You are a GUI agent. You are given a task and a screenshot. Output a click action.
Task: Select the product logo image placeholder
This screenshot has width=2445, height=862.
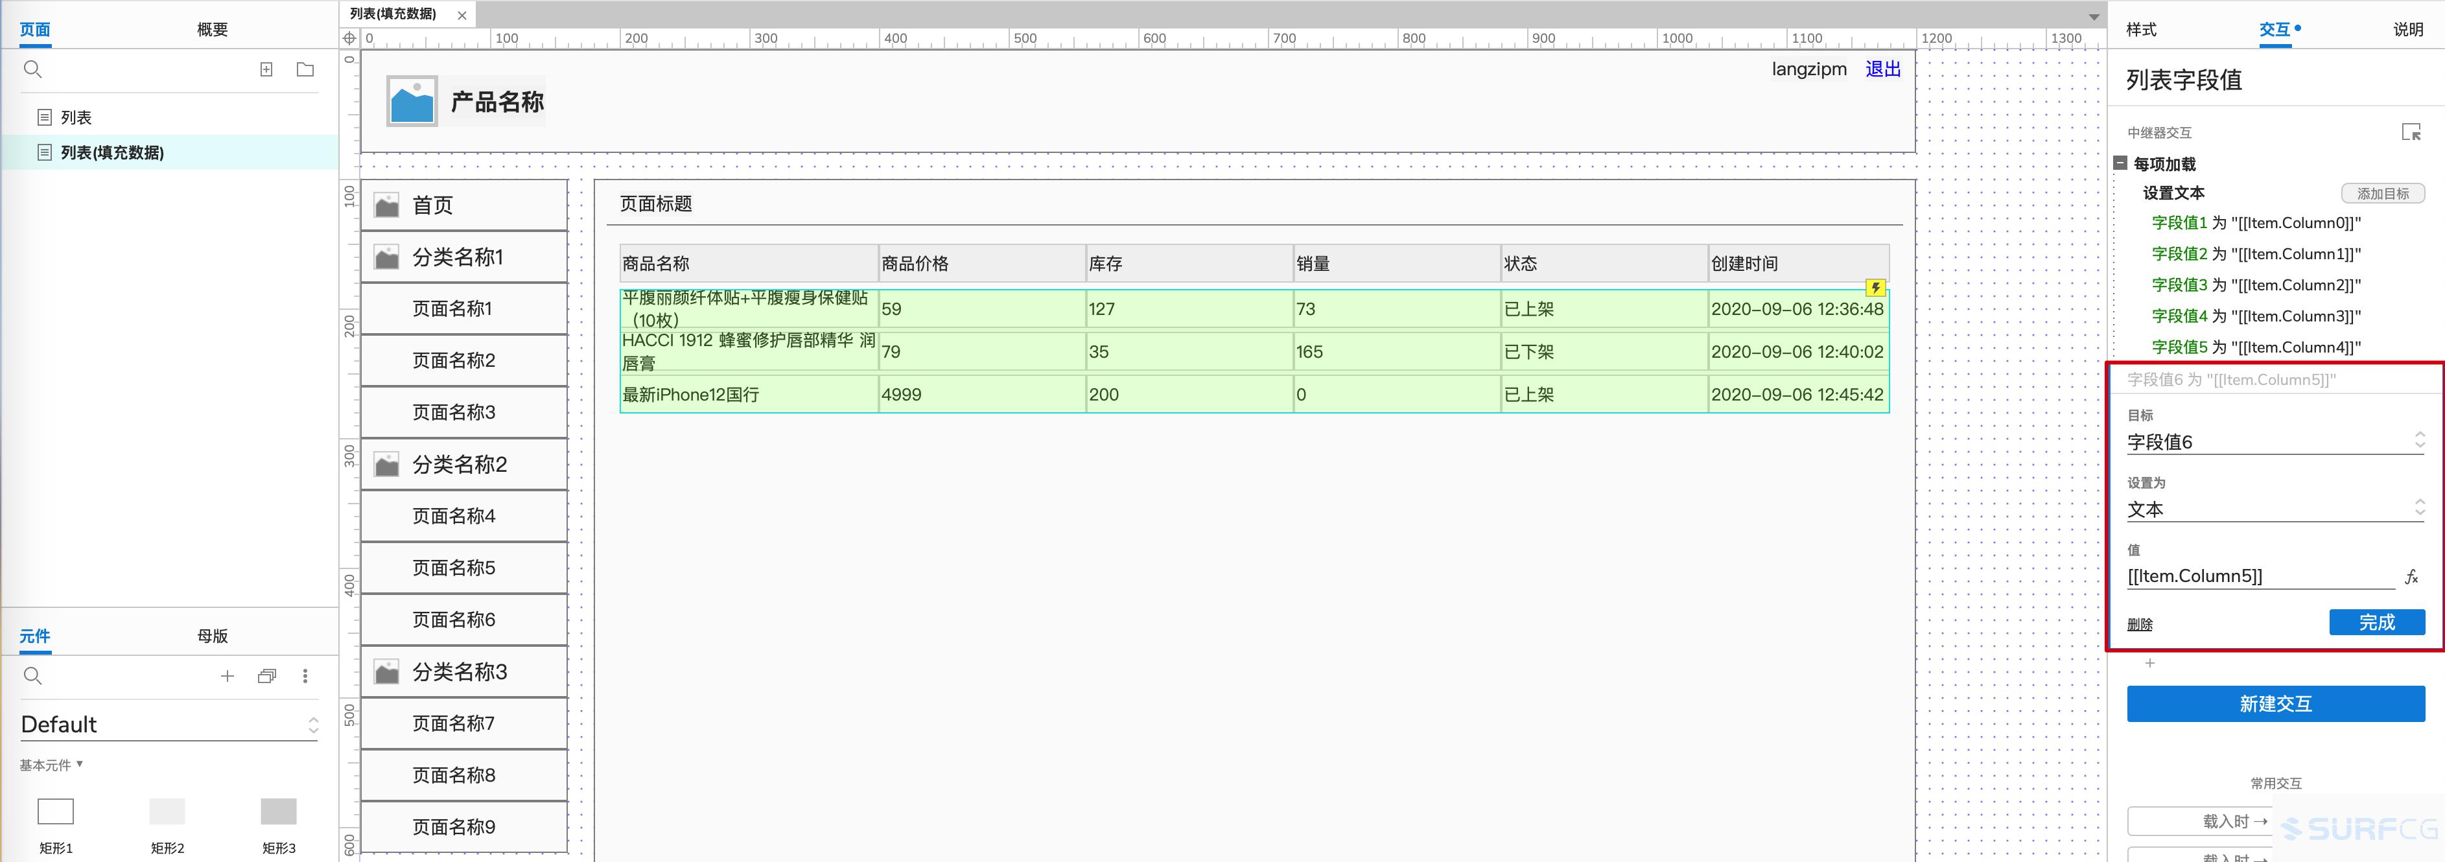point(412,100)
